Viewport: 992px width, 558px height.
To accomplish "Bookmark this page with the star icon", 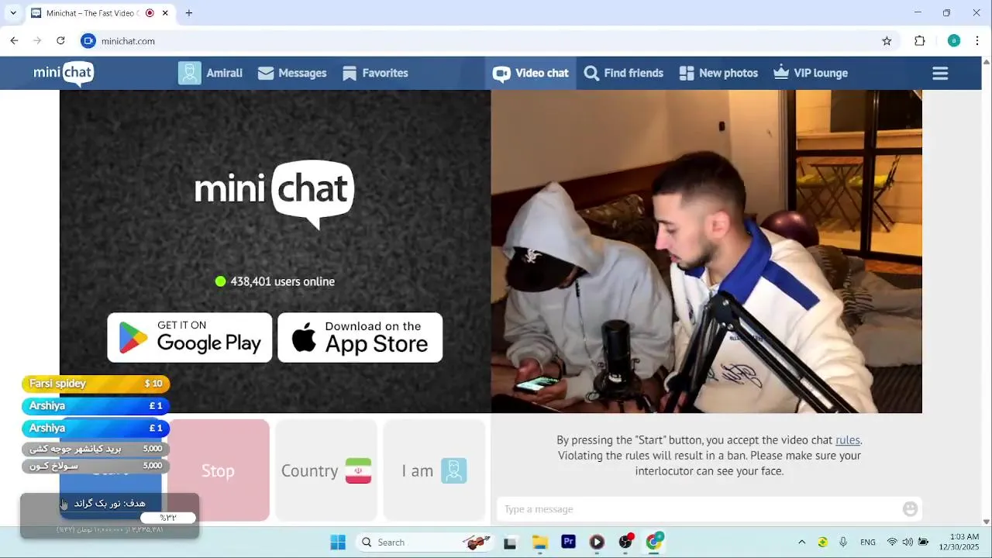I will tap(887, 41).
